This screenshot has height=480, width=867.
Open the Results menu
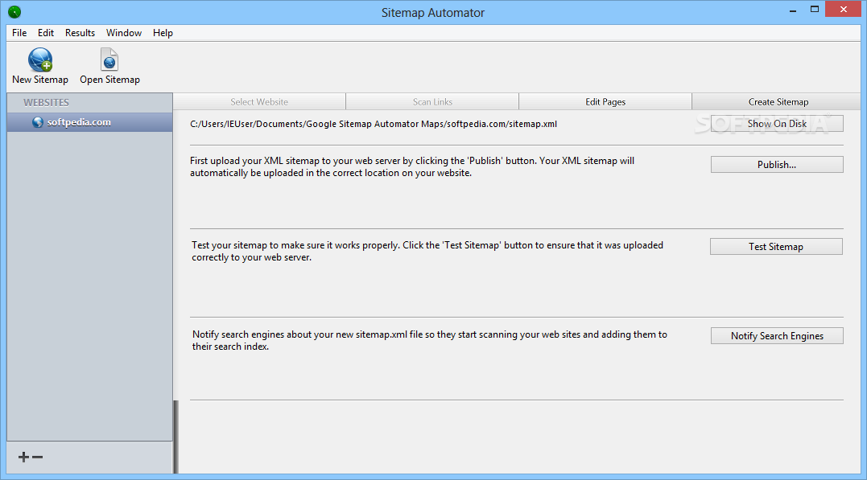(x=81, y=33)
